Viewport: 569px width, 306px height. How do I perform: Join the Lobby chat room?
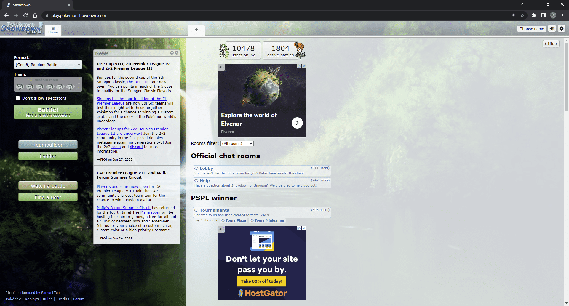click(x=262, y=171)
